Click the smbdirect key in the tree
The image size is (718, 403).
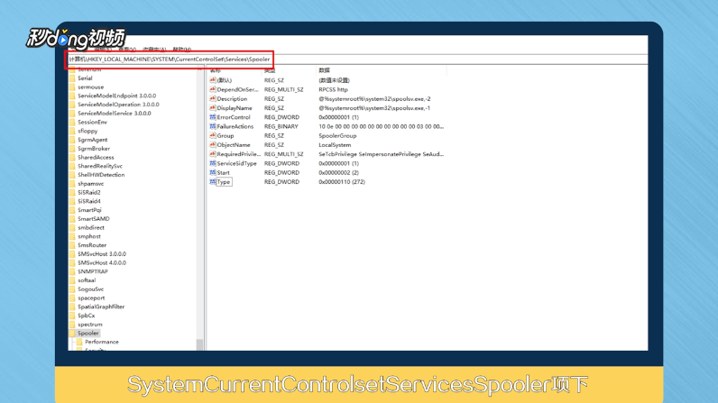point(91,227)
